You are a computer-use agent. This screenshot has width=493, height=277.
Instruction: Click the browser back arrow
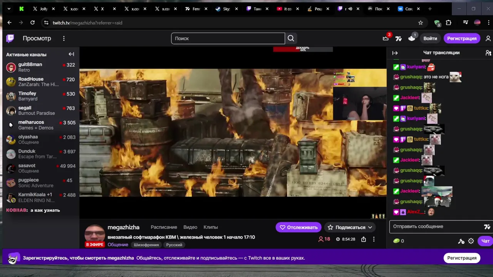9,23
